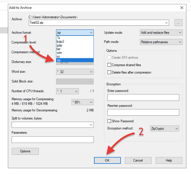Image resolution: width=191 pixels, height=174 pixels.
Task: Focus the Enter password field
Action: 143,97
